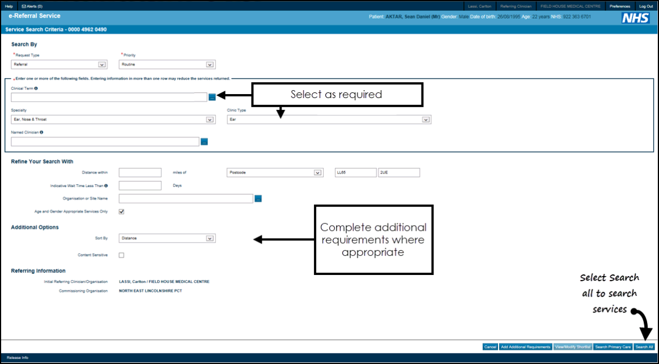Viewport: 659px width, 364px height.
Task: Click NORTH EAST LINCOLNSHIRE PCT text
Action: pyautogui.click(x=151, y=291)
